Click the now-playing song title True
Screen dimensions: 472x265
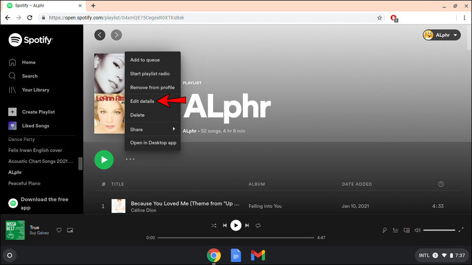coord(34,227)
